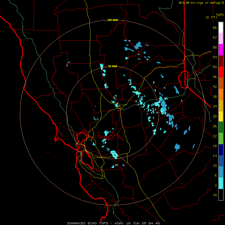The image size is (225, 225).
Task: Pick the light orange legend swatch
Action: 221,94
